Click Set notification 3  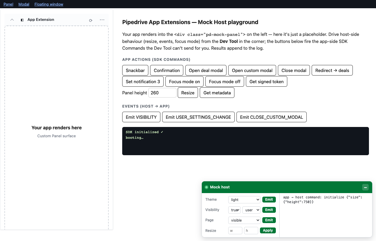click(x=143, y=82)
